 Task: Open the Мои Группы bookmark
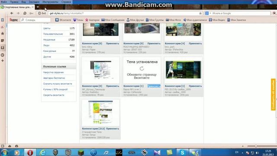tap(155, 20)
